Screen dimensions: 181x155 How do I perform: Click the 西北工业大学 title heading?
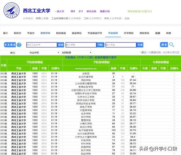pyautogui.click(x=36, y=11)
